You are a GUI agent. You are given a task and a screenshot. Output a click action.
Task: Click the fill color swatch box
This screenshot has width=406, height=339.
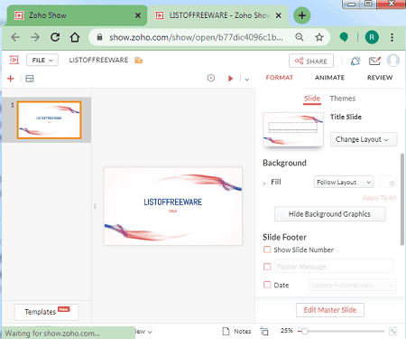388,182
